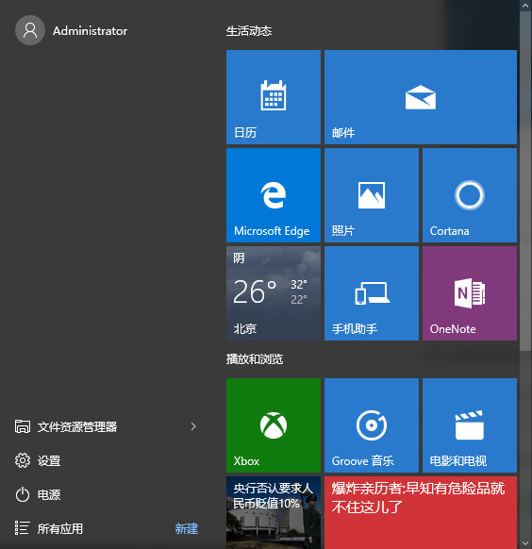The image size is (532, 549).
Task: Open the Mail (邮件) tile
Action: pos(421,97)
